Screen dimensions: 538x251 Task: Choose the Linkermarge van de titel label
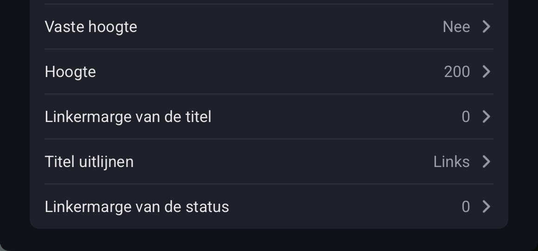[x=128, y=116]
